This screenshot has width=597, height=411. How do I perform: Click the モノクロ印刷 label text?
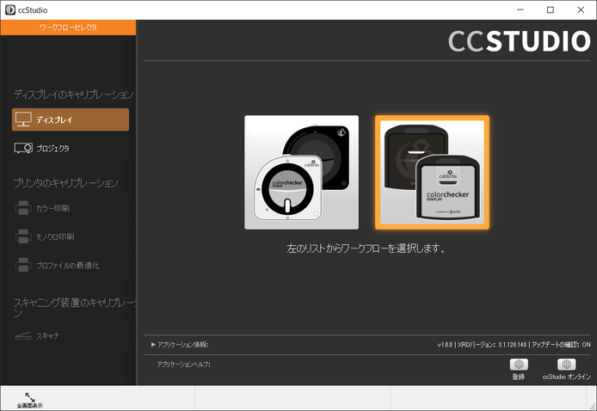click(55, 237)
